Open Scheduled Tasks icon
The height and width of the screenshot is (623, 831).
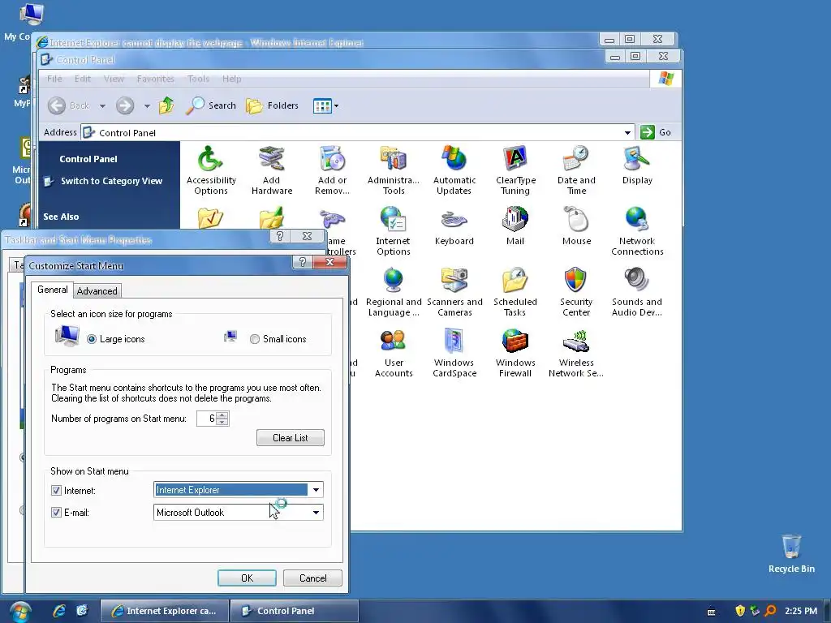coord(515,292)
